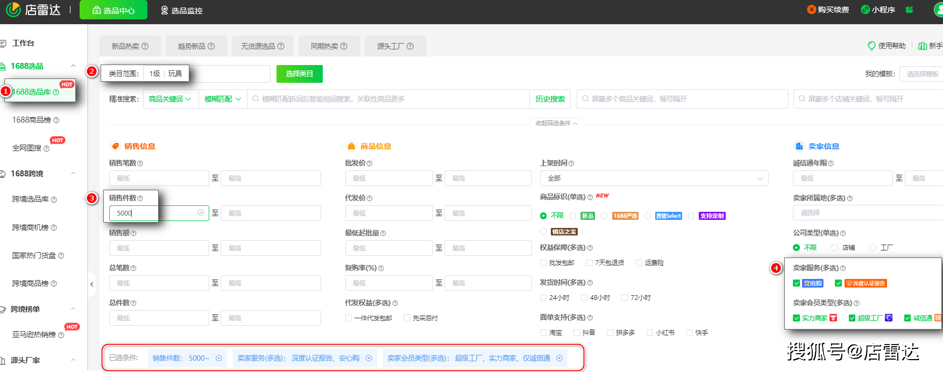Collapse the 跨境榜单 sidebar section
This screenshot has width=943, height=372.
(x=74, y=309)
